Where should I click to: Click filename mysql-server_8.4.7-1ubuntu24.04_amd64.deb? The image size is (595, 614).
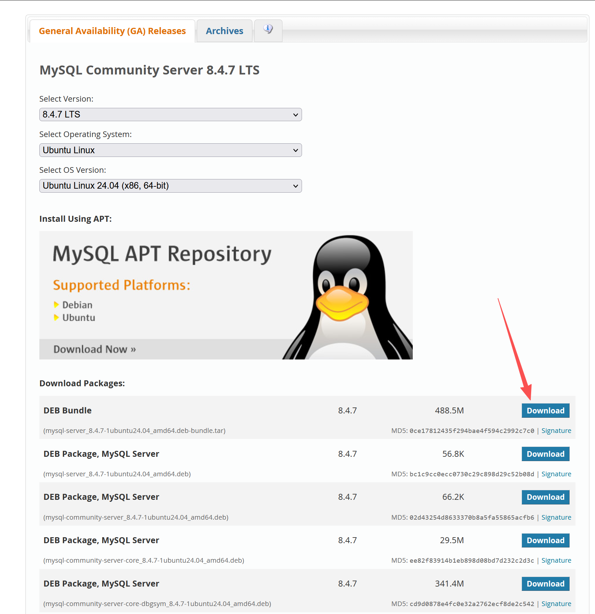tap(117, 474)
